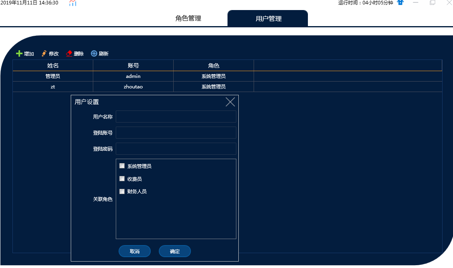This screenshot has width=453, height=268.
Task: Click the blue shirt skin icon
Action: tap(400, 2)
